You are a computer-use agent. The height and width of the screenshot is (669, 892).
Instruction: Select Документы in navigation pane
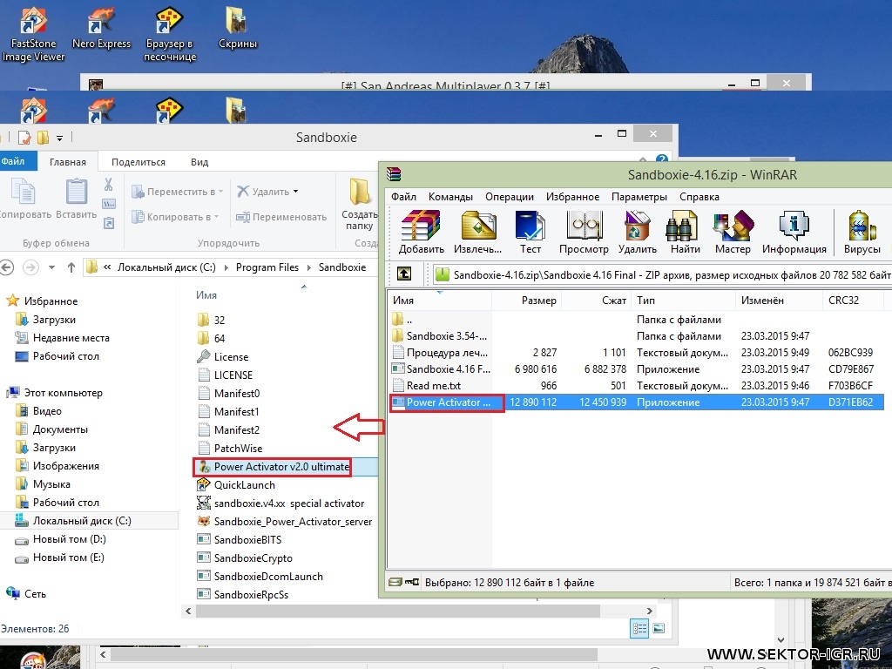pyautogui.click(x=51, y=429)
